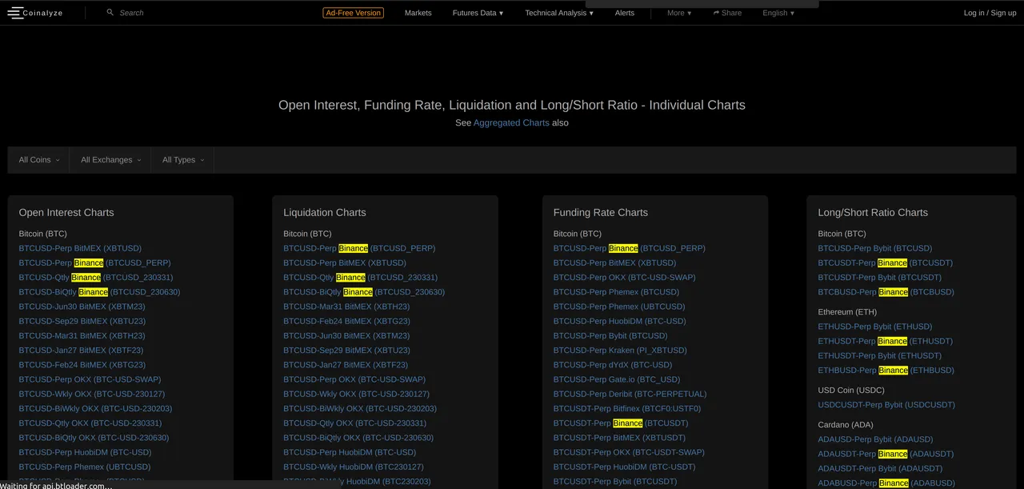
Task: Expand the More dropdown menu
Action: tap(679, 13)
